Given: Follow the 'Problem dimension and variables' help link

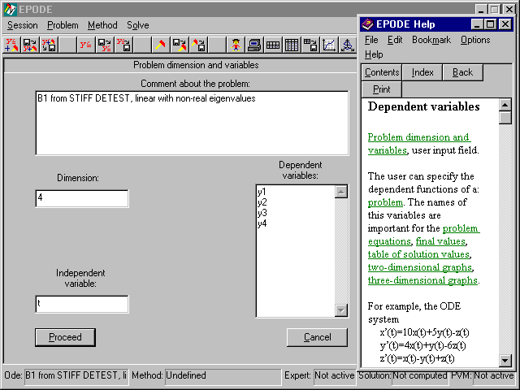Looking at the screenshot, I should [419, 144].
